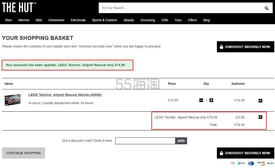The width and height of the screenshot is (275, 168).
Task: Open the Offers menu
Action: (192, 20)
